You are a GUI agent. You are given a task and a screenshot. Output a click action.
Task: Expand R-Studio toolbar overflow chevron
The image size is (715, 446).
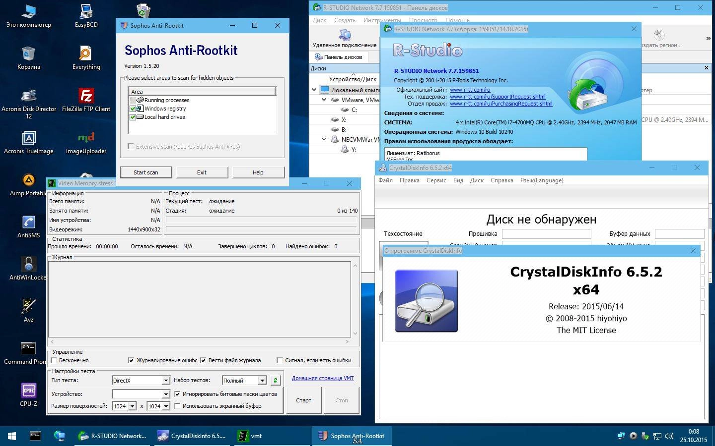[708, 38]
